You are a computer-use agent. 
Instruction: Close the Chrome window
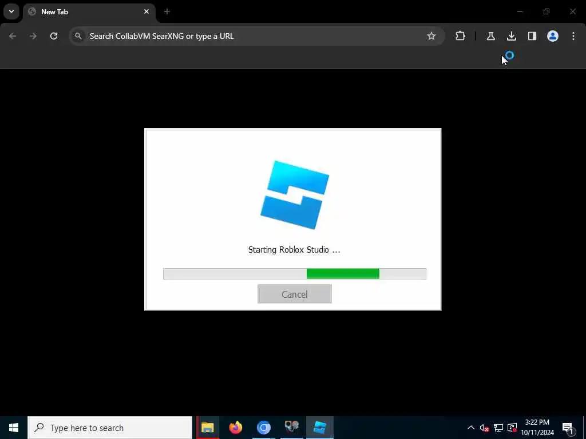tap(572, 11)
